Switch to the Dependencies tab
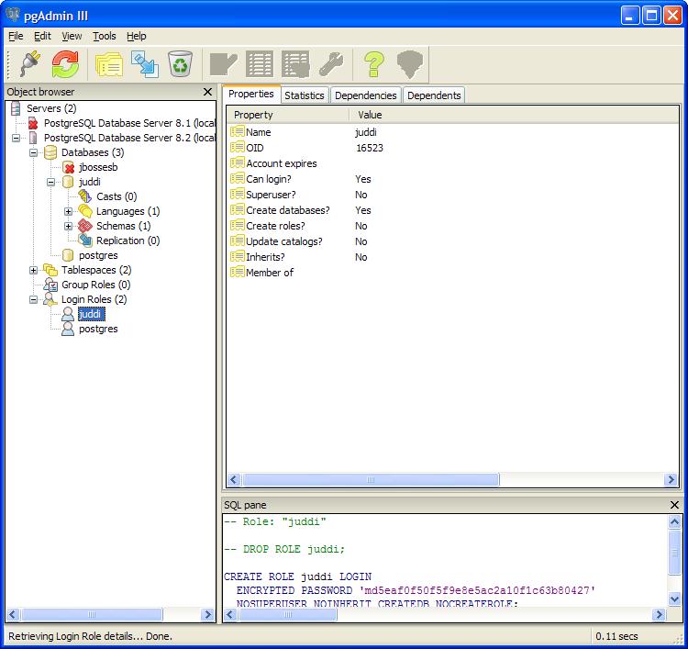688x649 pixels. click(365, 95)
